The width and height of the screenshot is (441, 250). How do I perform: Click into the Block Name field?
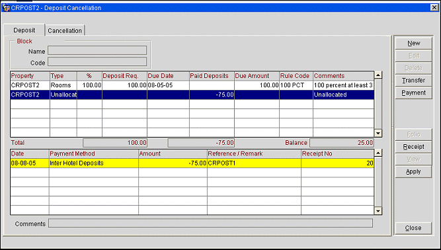[x=97, y=51]
